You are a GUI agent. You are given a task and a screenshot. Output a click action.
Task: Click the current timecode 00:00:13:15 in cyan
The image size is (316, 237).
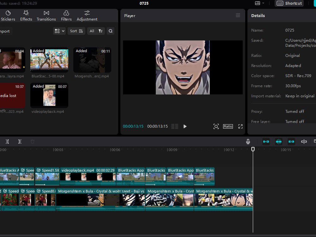133,126
